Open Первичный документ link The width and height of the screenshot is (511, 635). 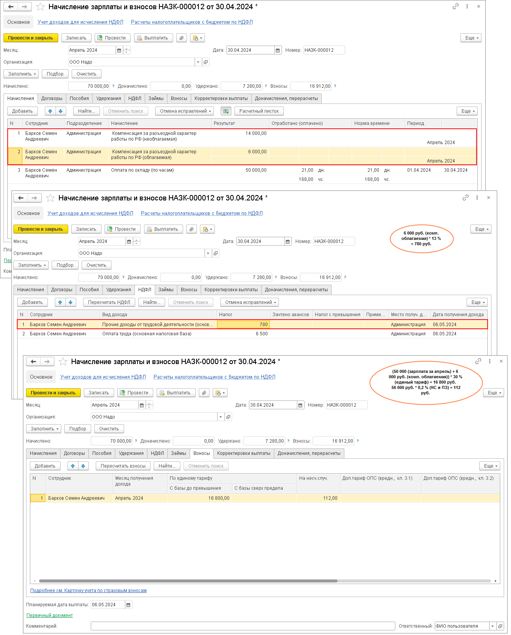pos(49,615)
